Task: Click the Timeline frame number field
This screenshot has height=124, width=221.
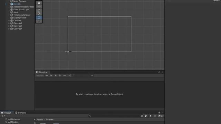Action: coord(81,76)
